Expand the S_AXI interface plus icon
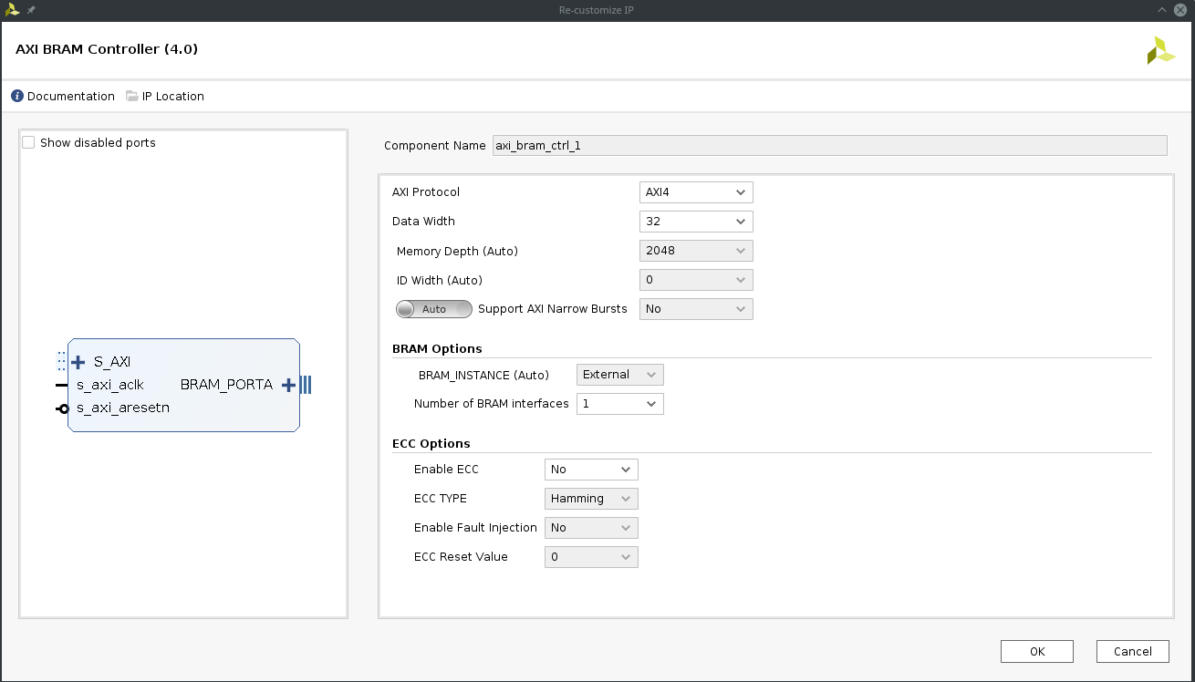The height and width of the screenshot is (682, 1195). 78,362
